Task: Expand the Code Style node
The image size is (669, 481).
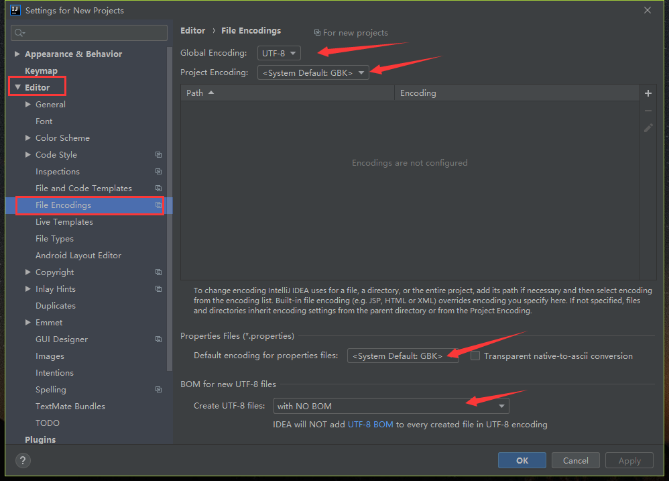Action: (x=27, y=154)
